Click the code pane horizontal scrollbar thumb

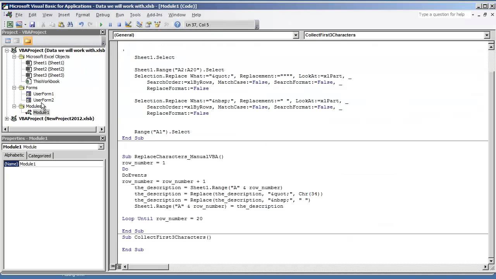[x=148, y=267]
